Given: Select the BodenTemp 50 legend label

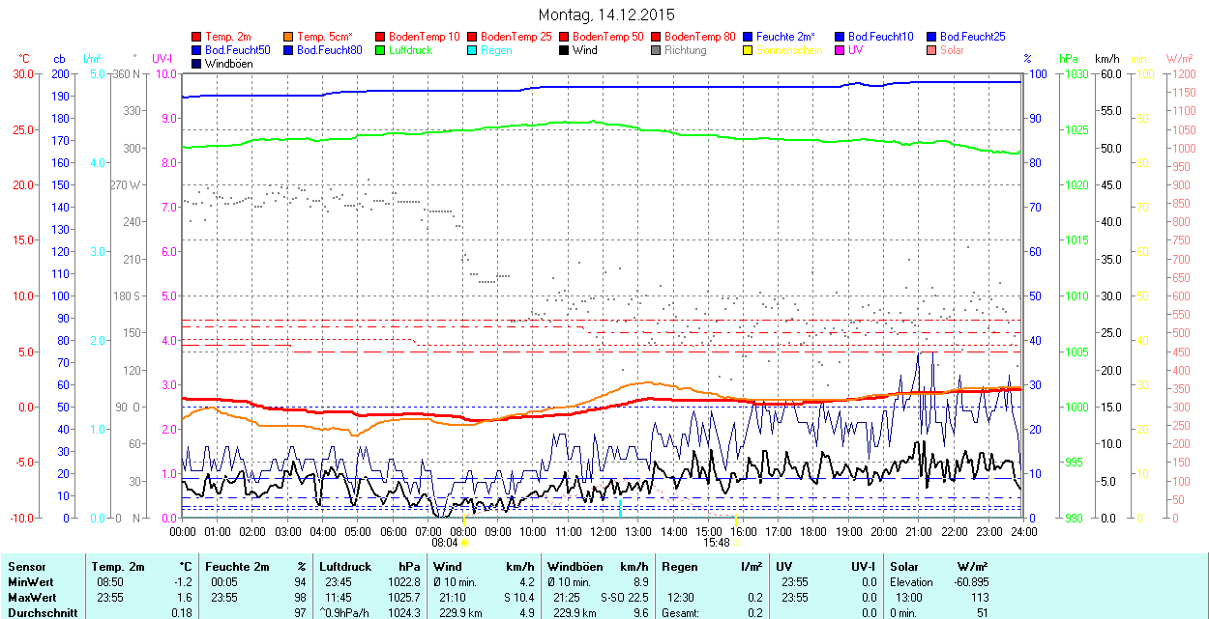Looking at the screenshot, I should (608, 37).
